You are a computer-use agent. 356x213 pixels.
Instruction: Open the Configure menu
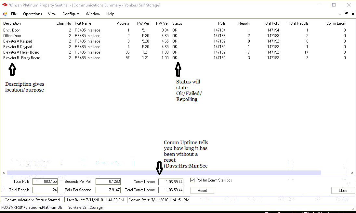tap(71, 14)
